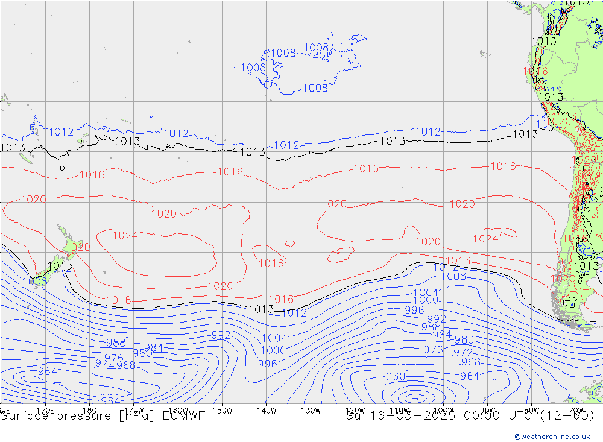Screen dimensions: 603x442
Task: Click the 90W longitude axis label
Action: point(488,411)
